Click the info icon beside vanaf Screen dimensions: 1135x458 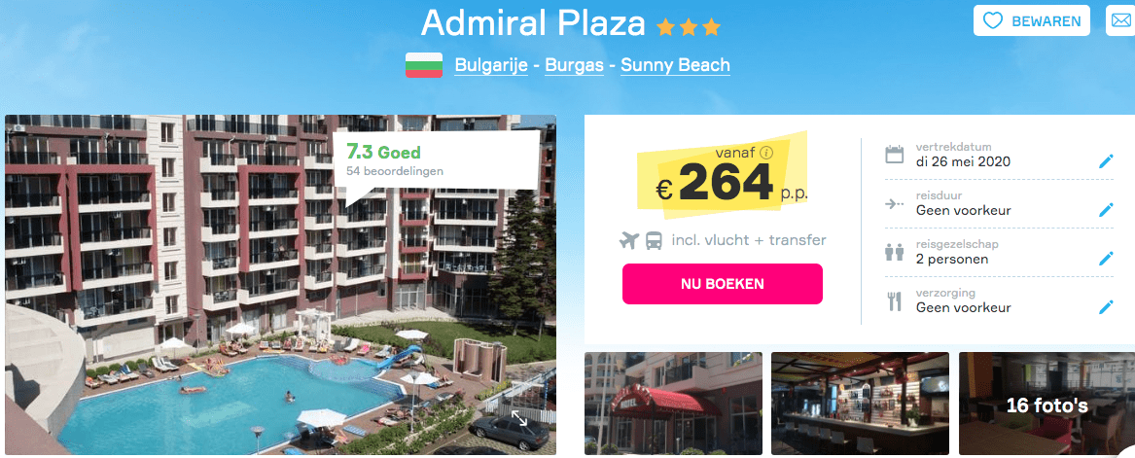(767, 153)
